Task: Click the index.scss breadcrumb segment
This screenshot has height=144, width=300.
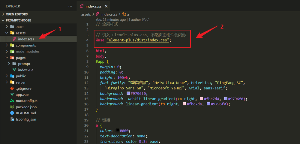Action: point(109,14)
